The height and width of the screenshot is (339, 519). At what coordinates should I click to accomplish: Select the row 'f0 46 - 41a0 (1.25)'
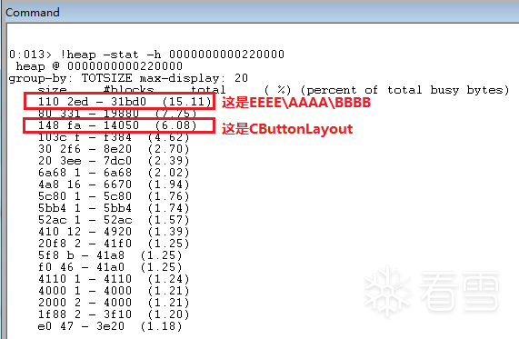click(x=110, y=267)
